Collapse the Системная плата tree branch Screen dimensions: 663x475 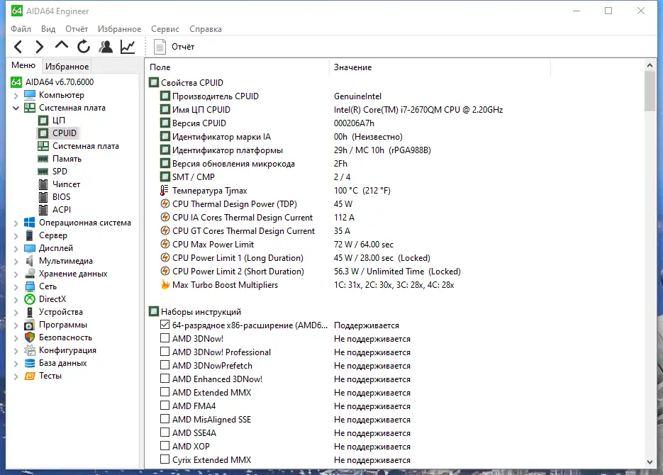coord(15,107)
